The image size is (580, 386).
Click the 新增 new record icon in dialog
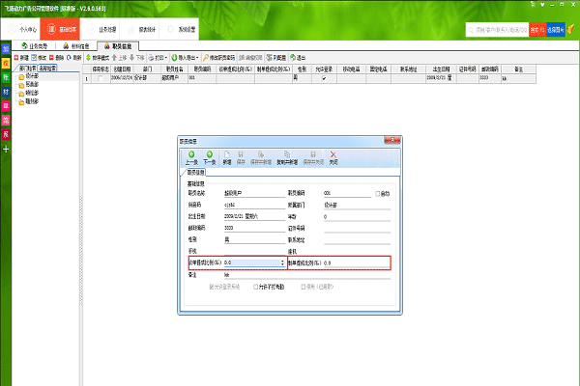coord(228,153)
